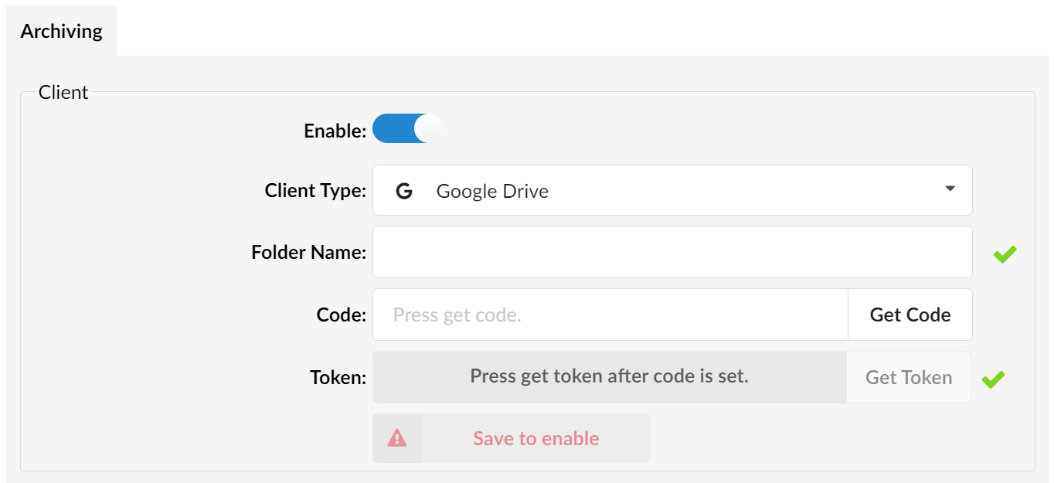Viewport: 1054px width, 483px height.
Task: Click the Client Type dropdown arrow
Action: [x=950, y=189]
